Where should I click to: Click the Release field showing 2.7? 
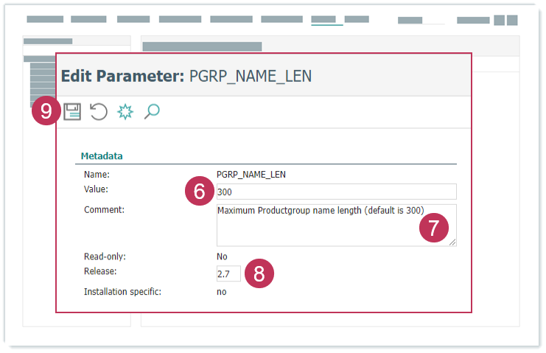(228, 274)
